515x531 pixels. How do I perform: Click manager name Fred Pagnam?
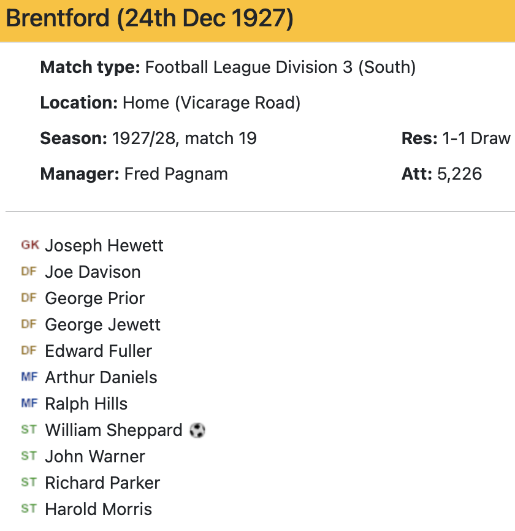point(176,174)
